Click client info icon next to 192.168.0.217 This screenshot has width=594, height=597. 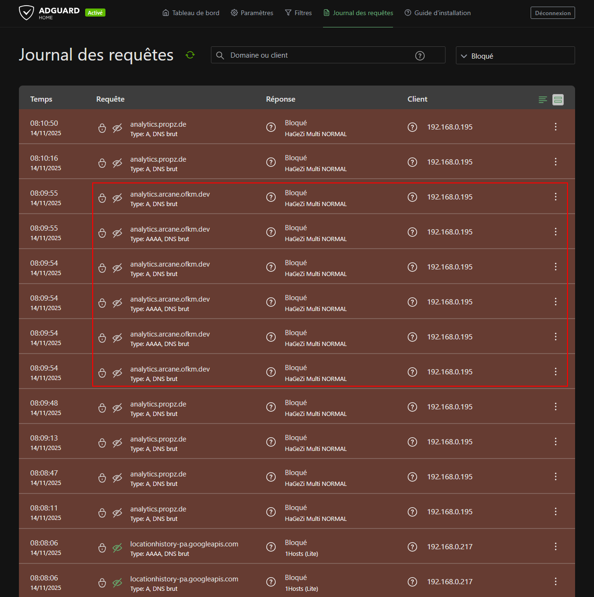click(412, 546)
